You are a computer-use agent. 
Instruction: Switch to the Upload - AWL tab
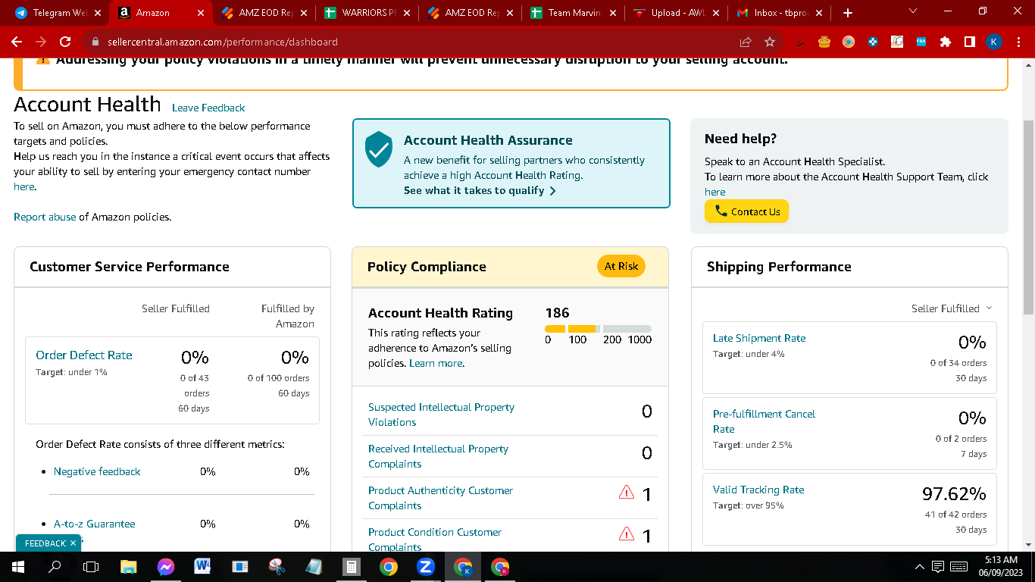pyautogui.click(x=677, y=13)
